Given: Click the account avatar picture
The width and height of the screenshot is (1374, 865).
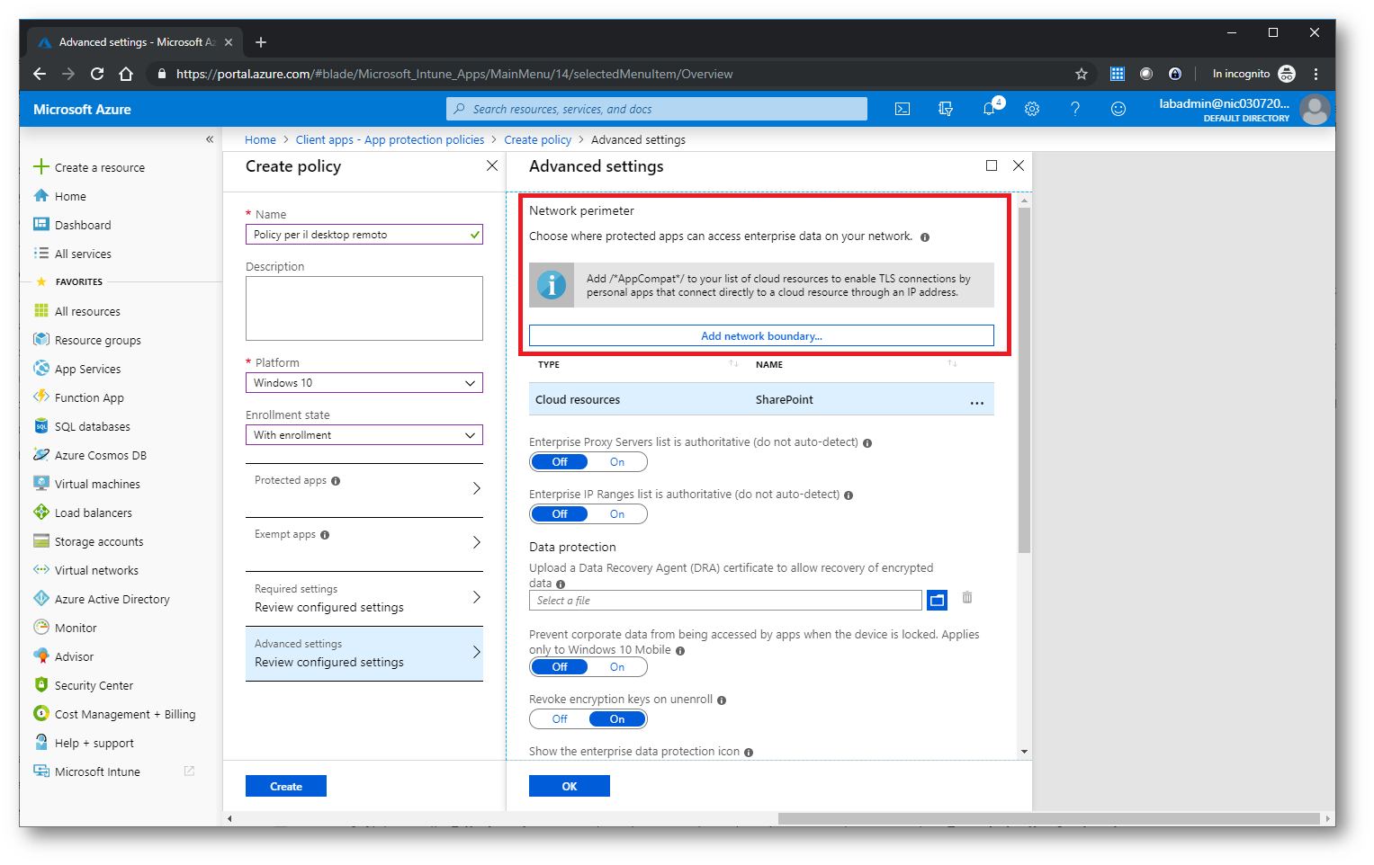Looking at the screenshot, I should click(1315, 110).
